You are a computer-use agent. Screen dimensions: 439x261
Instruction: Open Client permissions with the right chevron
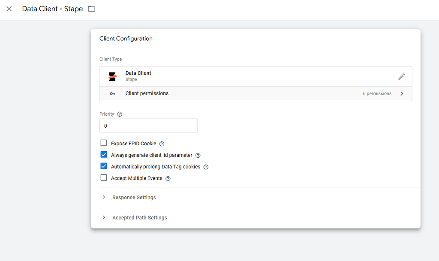(402, 93)
